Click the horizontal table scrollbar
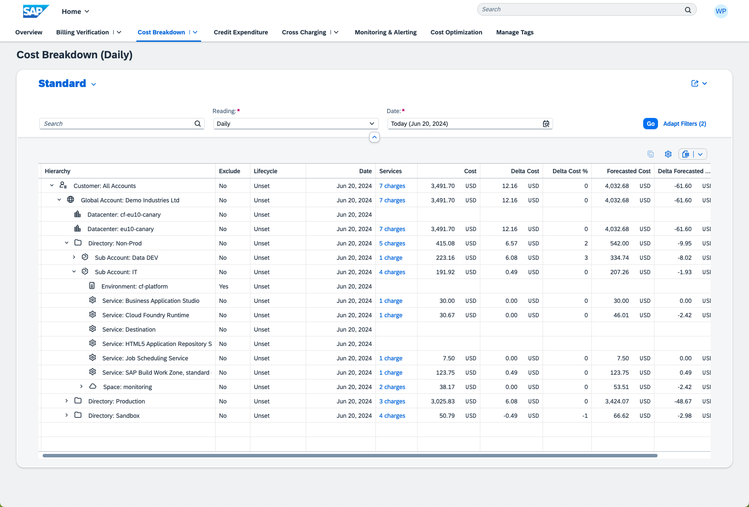Viewport: 749px width, 507px height. (350, 456)
